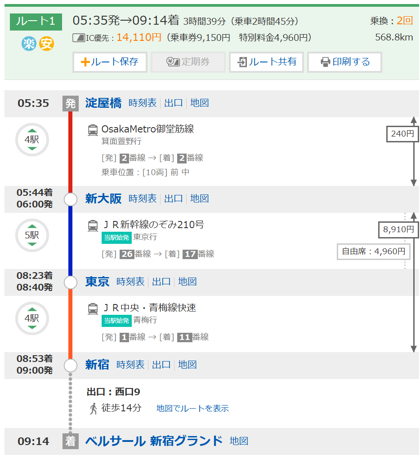Screen dimensions: 420x463
Task: Click the 自由席：4,960円 seat fee box
Action: coord(374,251)
